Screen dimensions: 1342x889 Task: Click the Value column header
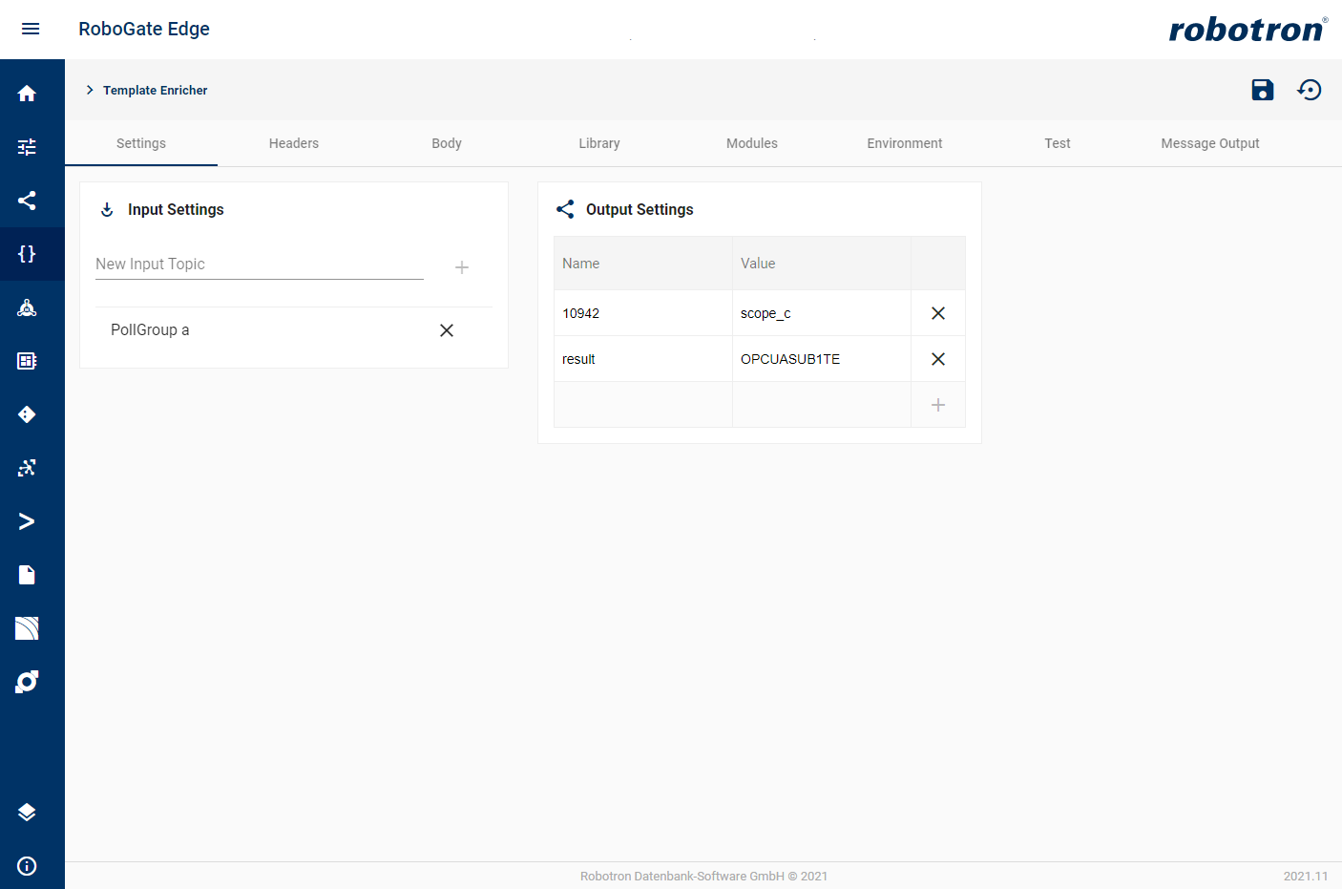pos(822,264)
